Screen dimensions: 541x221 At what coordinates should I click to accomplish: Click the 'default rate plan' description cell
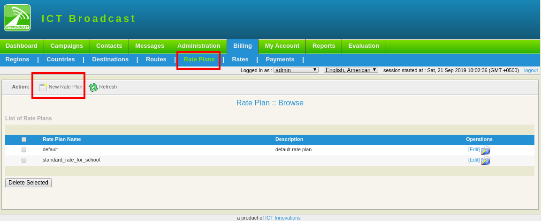click(294, 150)
